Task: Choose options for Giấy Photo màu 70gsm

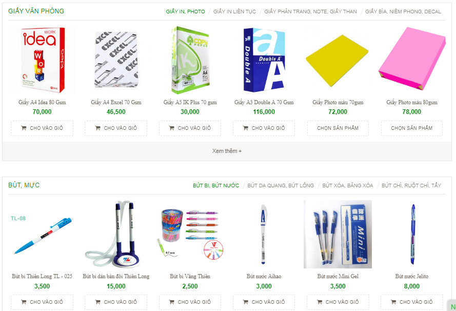Action: coord(338,128)
